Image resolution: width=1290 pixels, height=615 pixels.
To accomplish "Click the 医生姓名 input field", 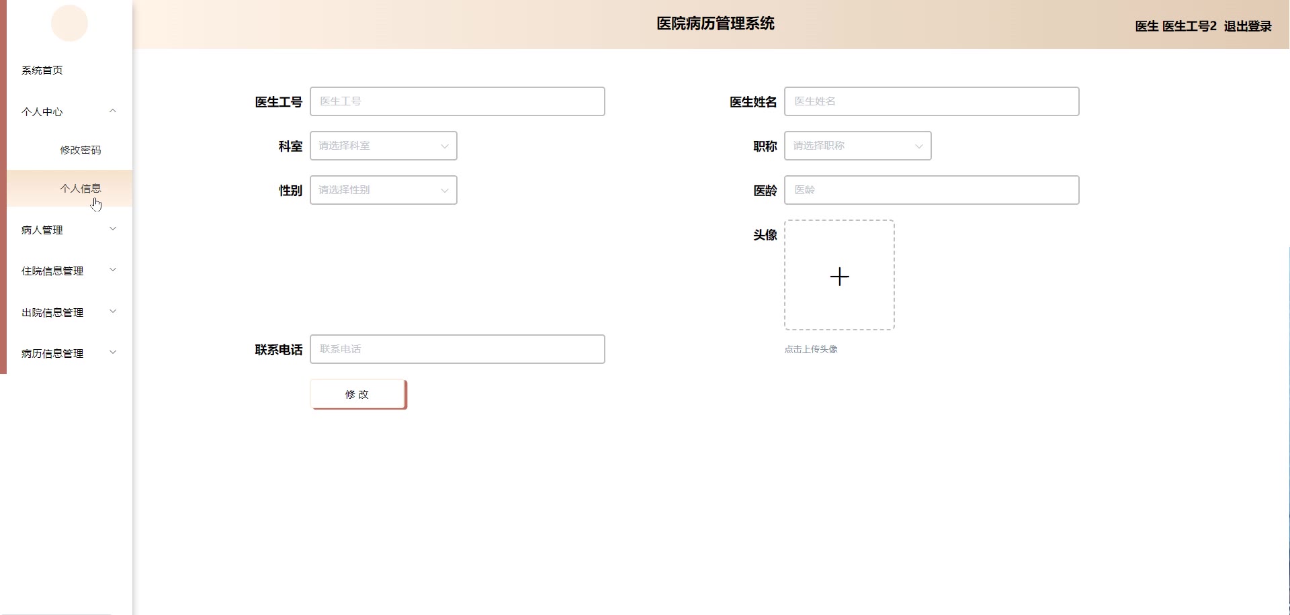I will (x=932, y=101).
